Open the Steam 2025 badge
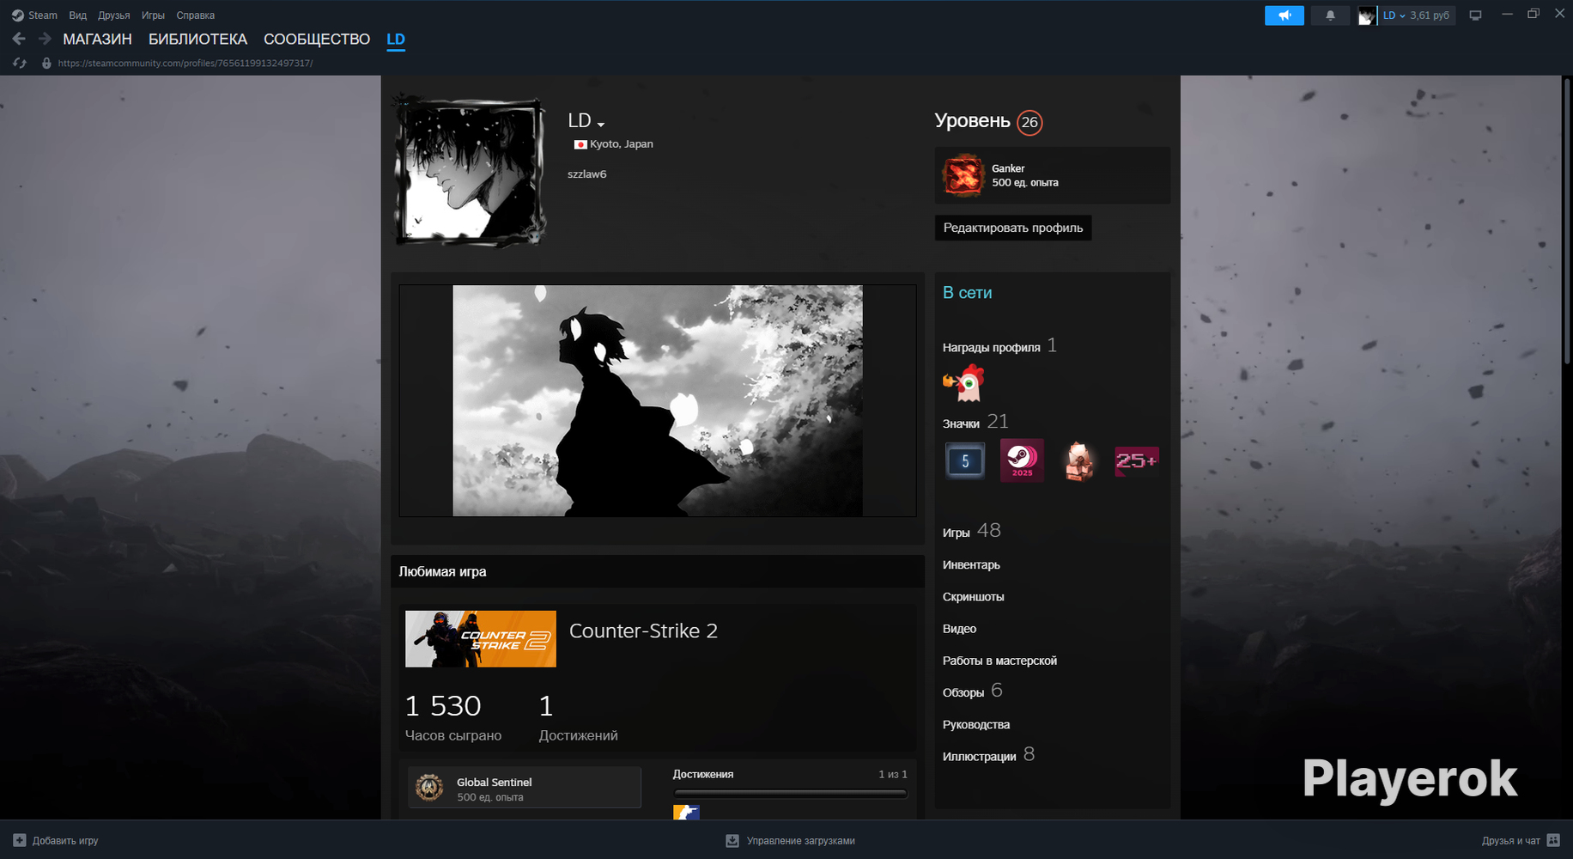1573x859 pixels. coord(1022,460)
